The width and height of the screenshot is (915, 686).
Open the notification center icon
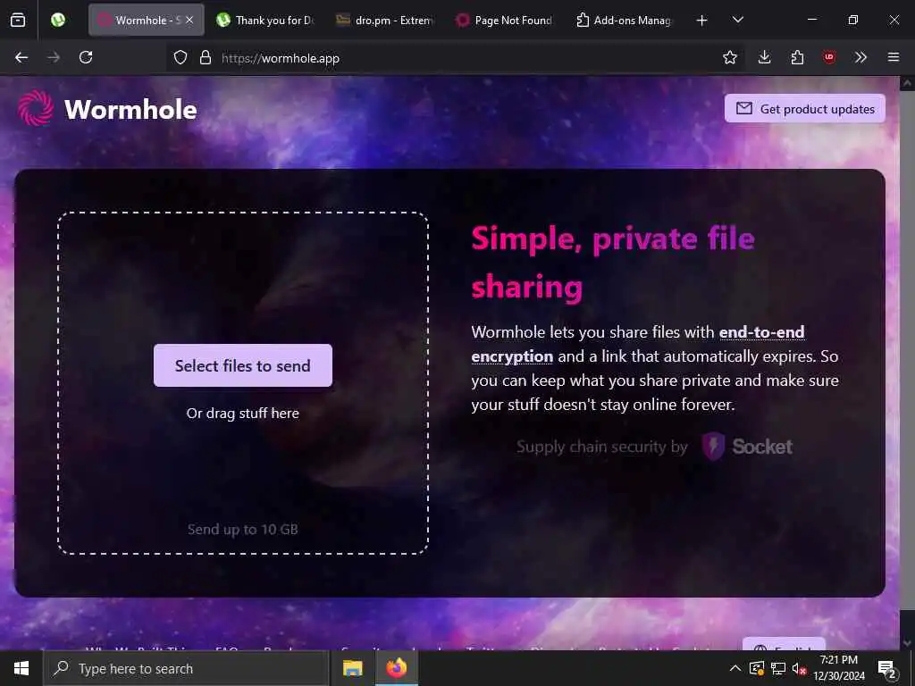pyautogui.click(x=887, y=668)
